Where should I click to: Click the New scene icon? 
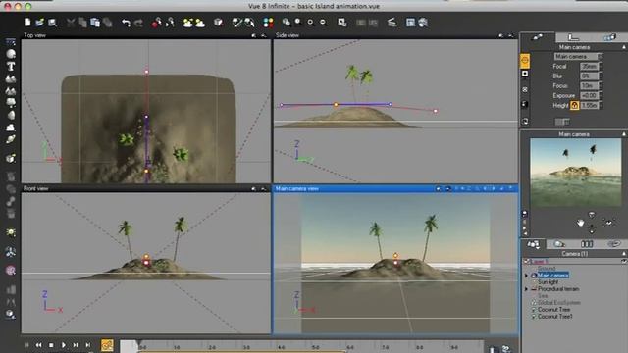[x=27, y=23]
